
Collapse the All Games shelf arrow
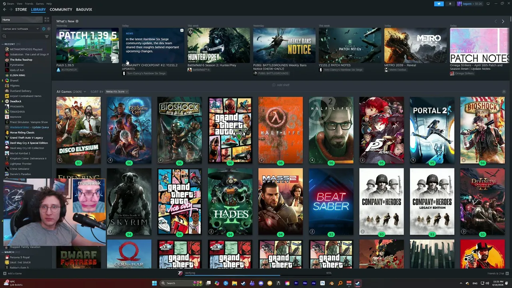[x=504, y=92]
